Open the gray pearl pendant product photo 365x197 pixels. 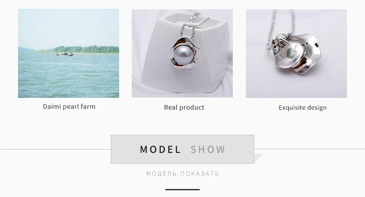(x=182, y=53)
